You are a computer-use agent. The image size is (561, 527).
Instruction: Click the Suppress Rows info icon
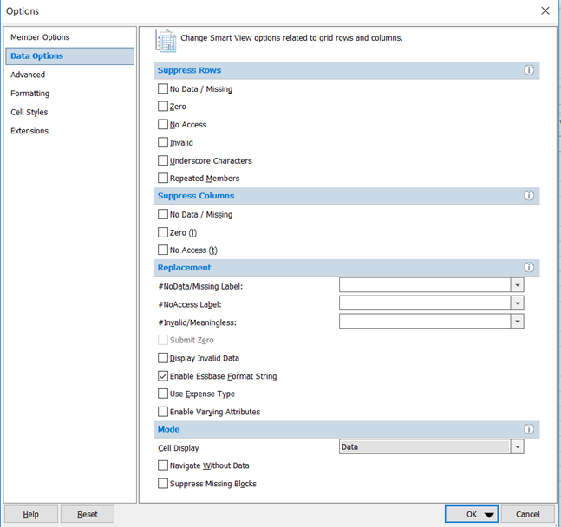[x=528, y=70]
